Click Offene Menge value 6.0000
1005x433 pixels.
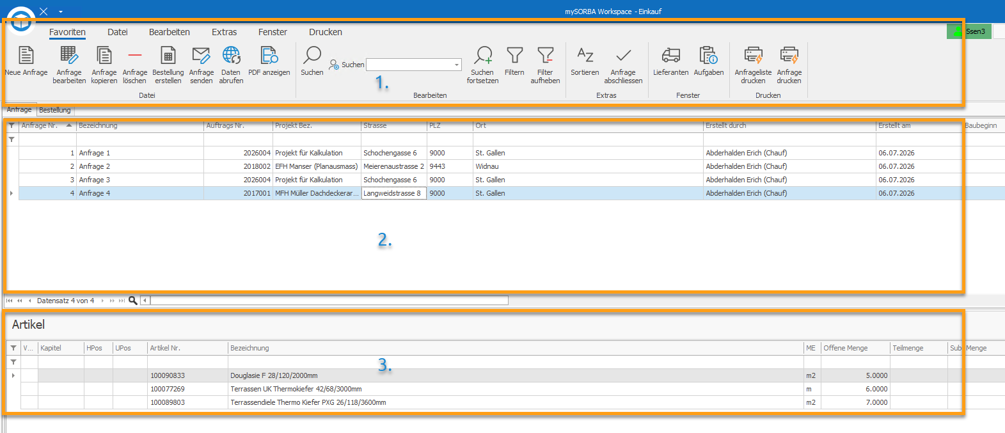855,389
